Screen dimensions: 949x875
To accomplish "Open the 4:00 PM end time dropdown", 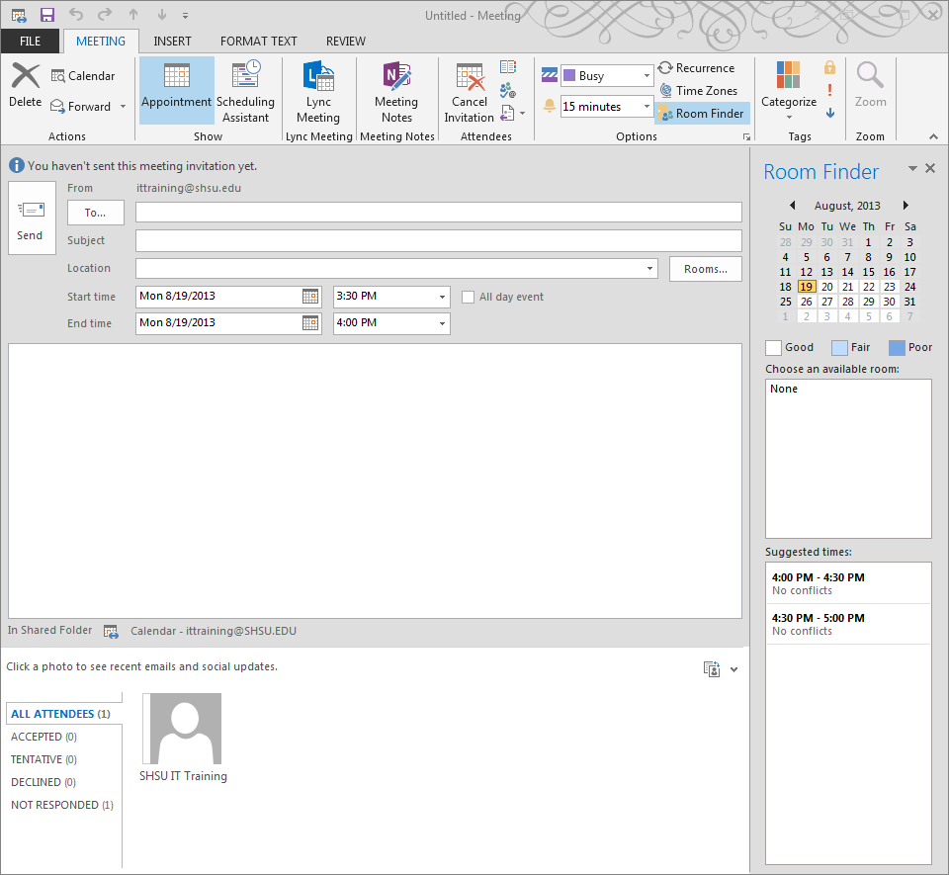I will (x=443, y=323).
